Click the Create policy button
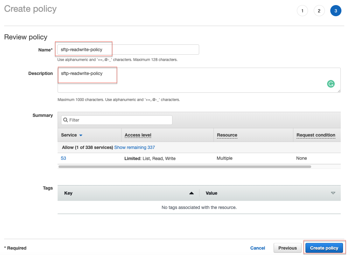Screen dimensions: 350x255 click(324, 248)
